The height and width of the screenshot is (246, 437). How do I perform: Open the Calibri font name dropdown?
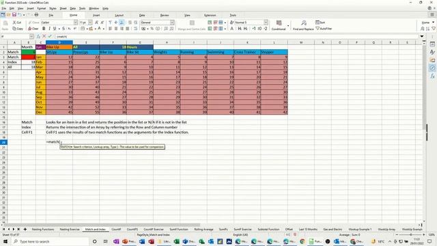[76, 23]
